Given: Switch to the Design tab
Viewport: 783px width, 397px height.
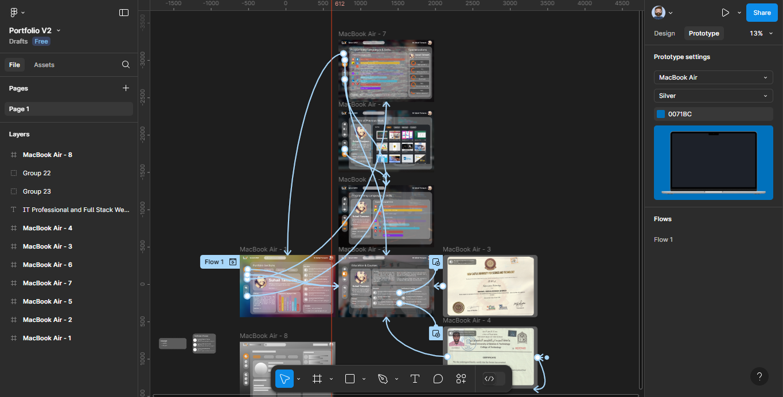Looking at the screenshot, I should 664,33.
